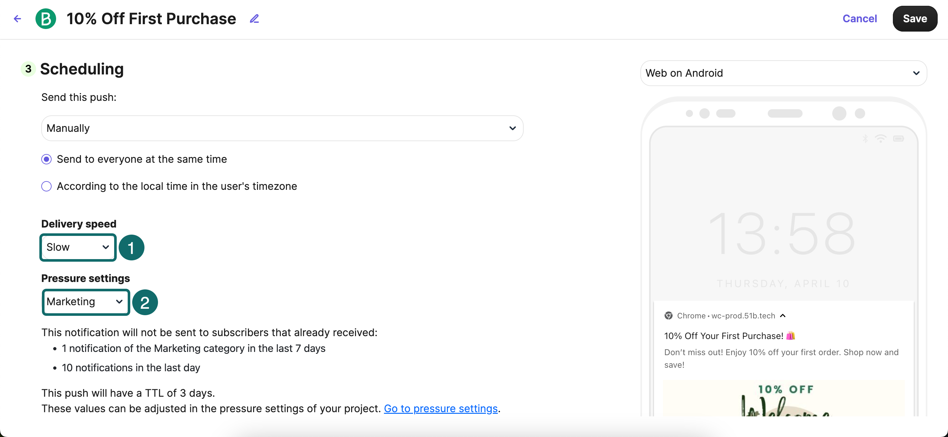Open the Send this push Manually dropdown
This screenshot has height=437, width=948.
(282, 128)
